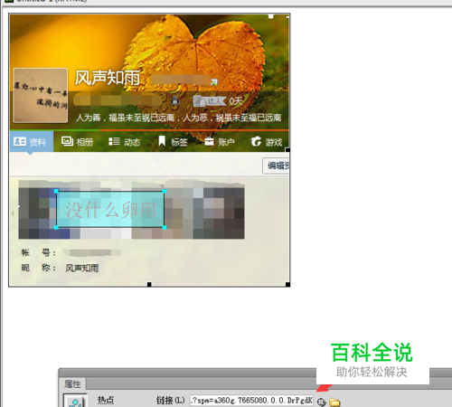Click the 相册 tab in the image
The width and height of the screenshot is (452, 407).
tap(78, 141)
